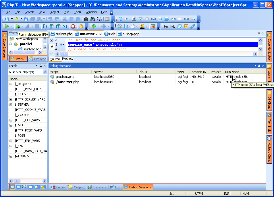Viewport: 274px width, 197px height.
Task: Open the Project menu
Action: pos(54,12)
